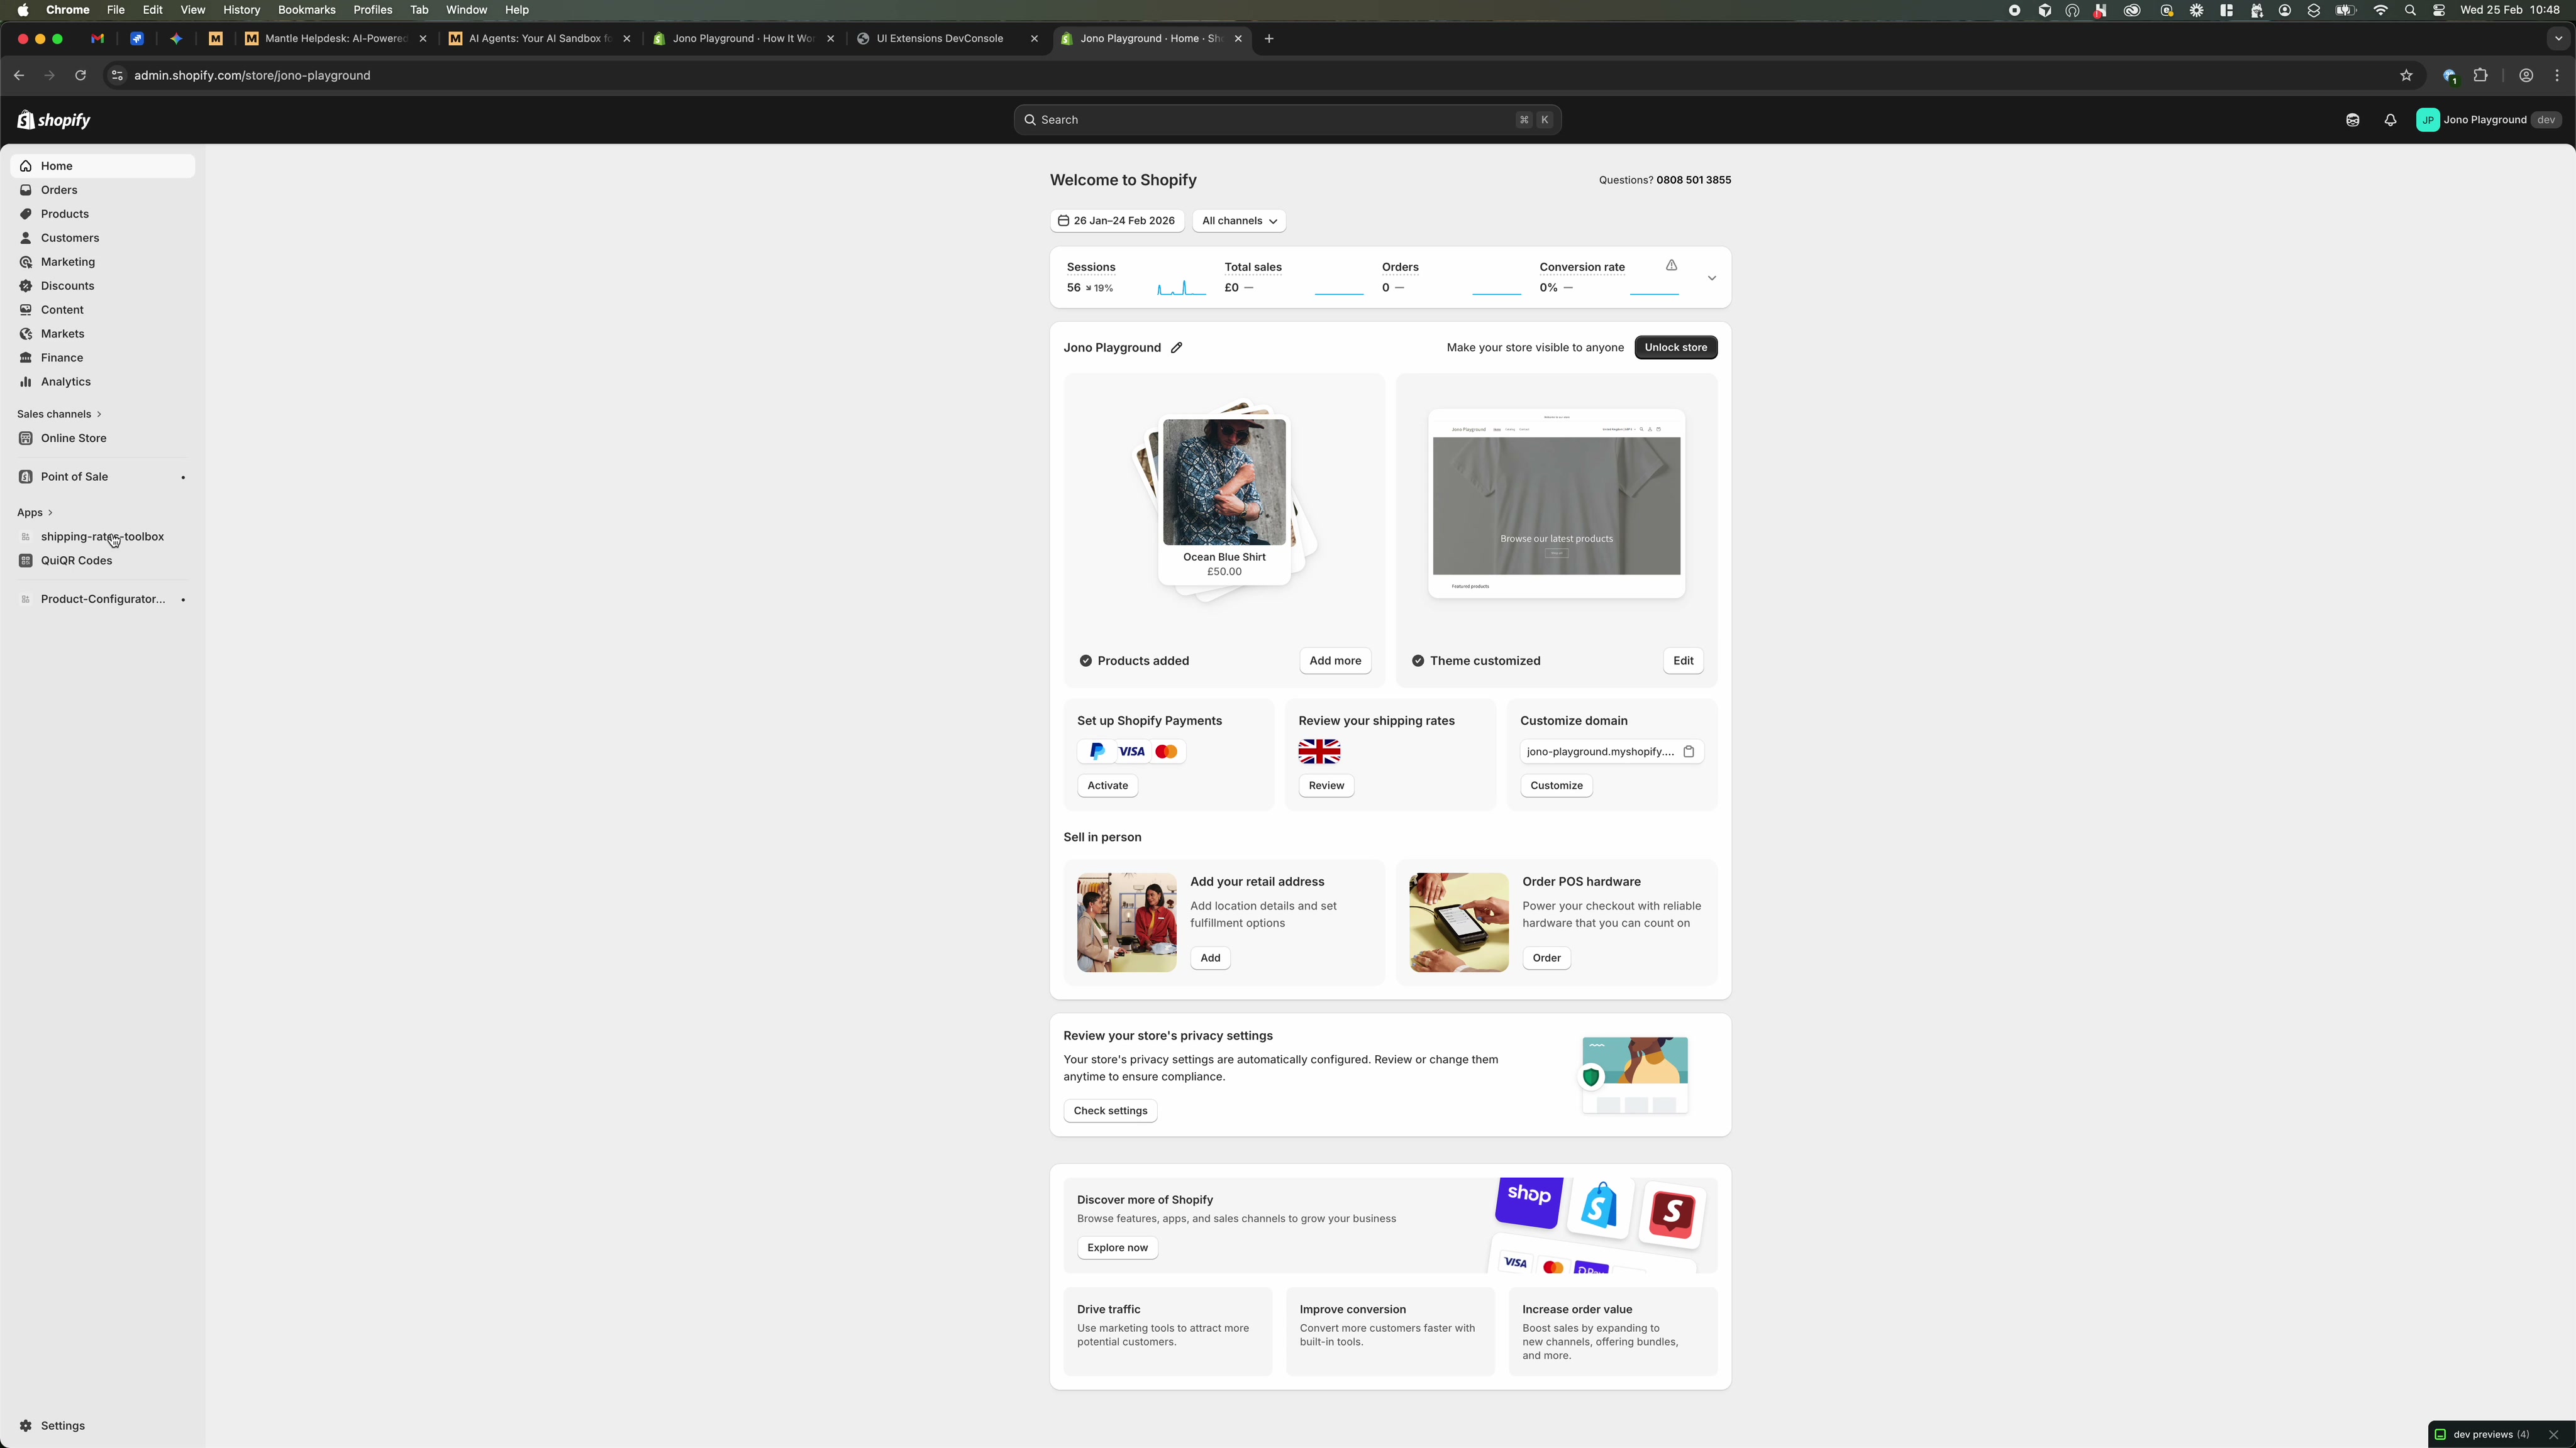Click the admin search field
The width and height of the screenshot is (2576, 1448).
pos(1286,119)
